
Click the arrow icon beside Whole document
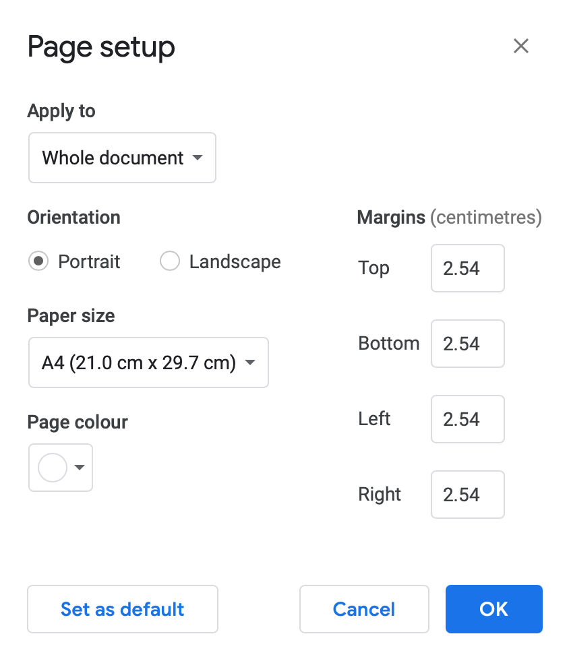coord(198,158)
